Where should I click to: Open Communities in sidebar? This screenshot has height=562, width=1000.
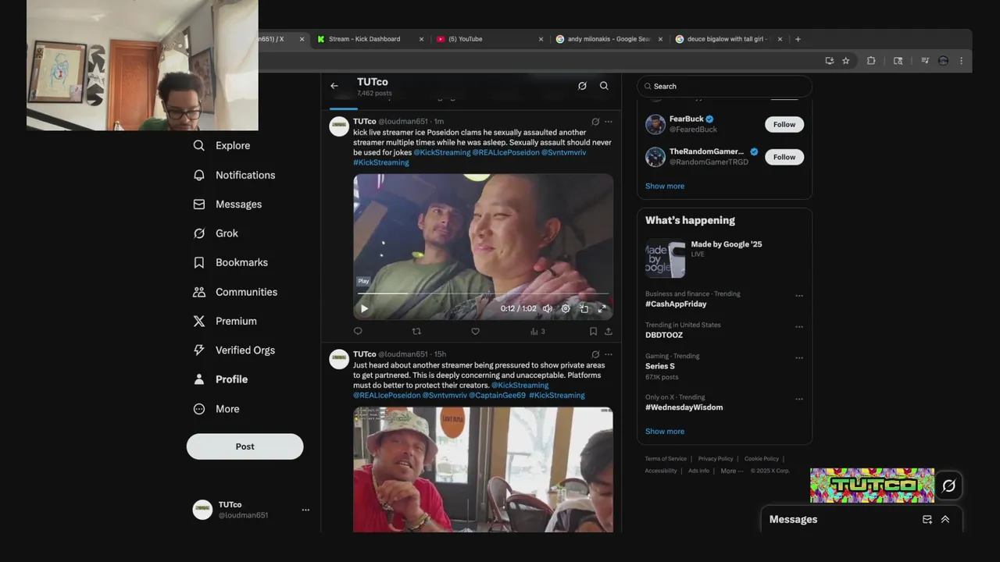[235, 292]
